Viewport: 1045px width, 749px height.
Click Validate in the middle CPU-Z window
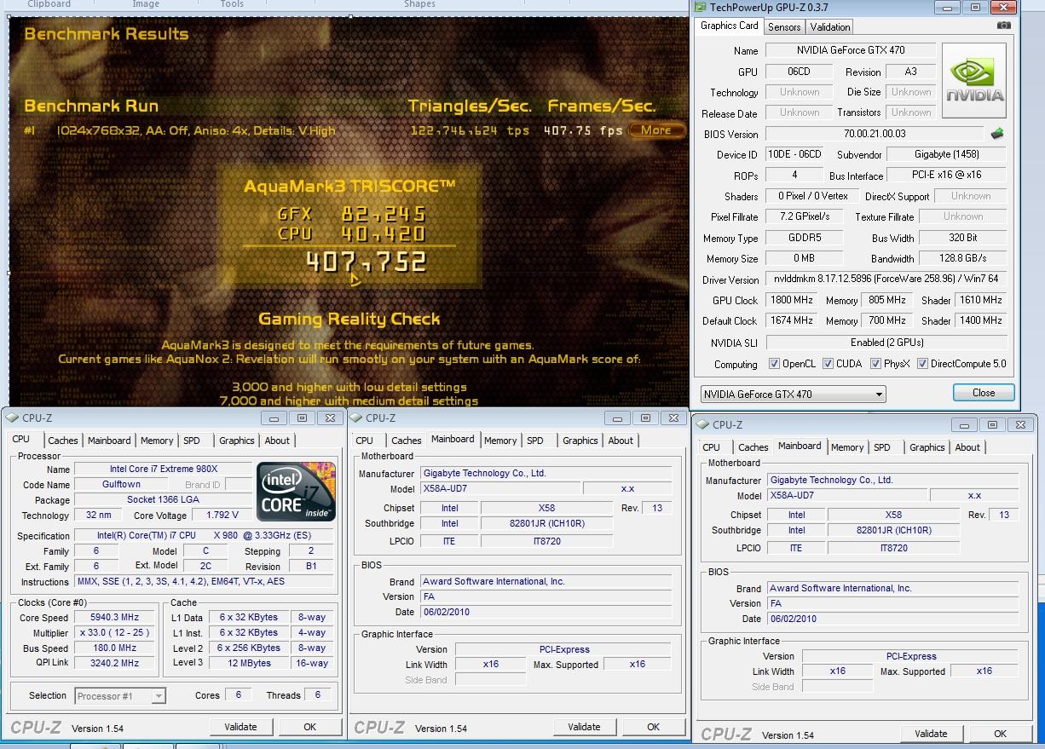[584, 727]
